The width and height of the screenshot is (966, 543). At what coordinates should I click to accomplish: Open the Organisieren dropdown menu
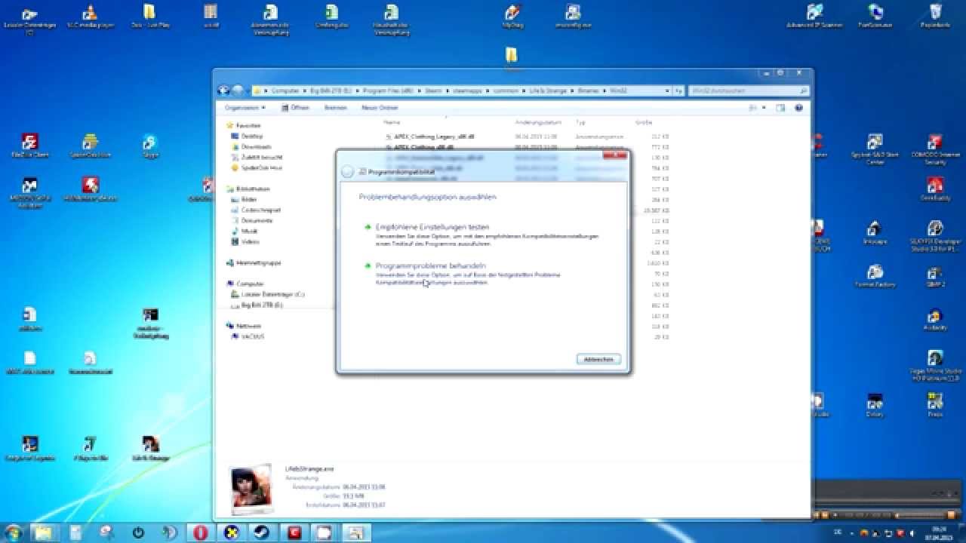click(245, 108)
